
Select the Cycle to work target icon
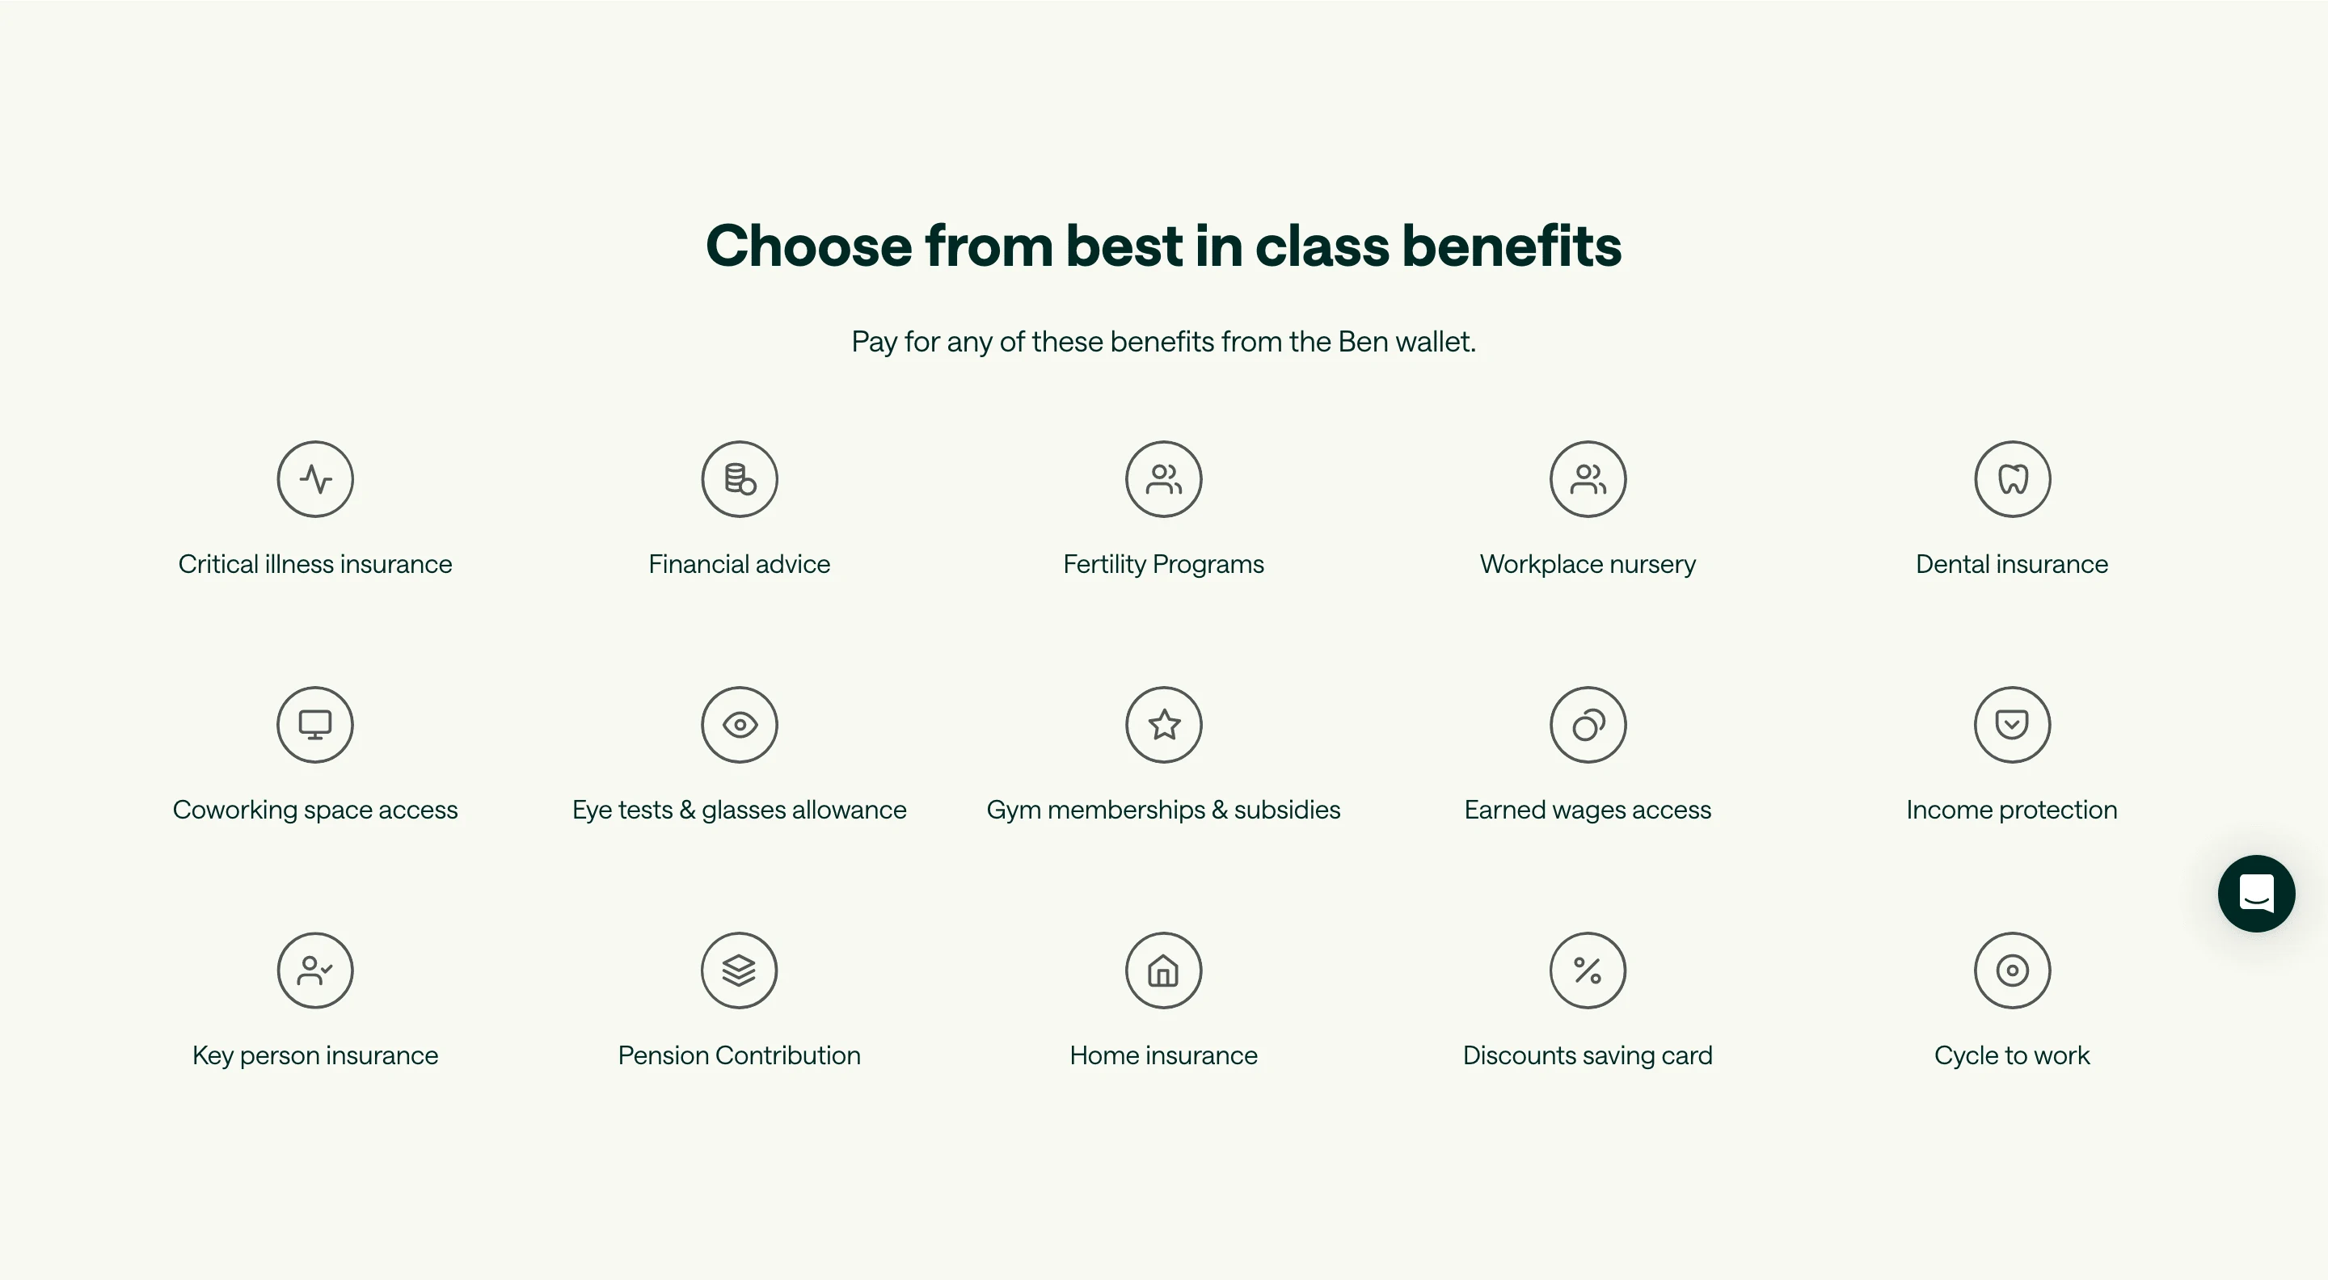tap(2012, 971)
